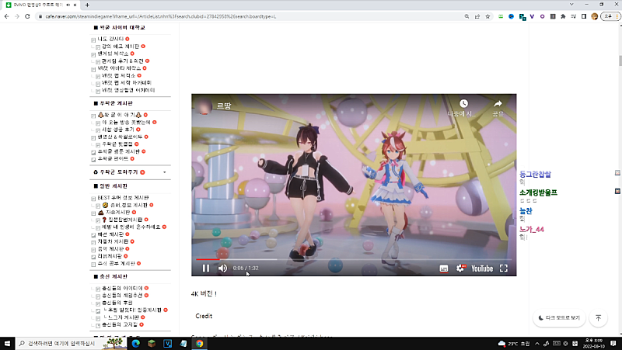The height and width of the screenshot is (350, 622).
Task: Click the Windows taskbar search box
Action: pos(72,343)
